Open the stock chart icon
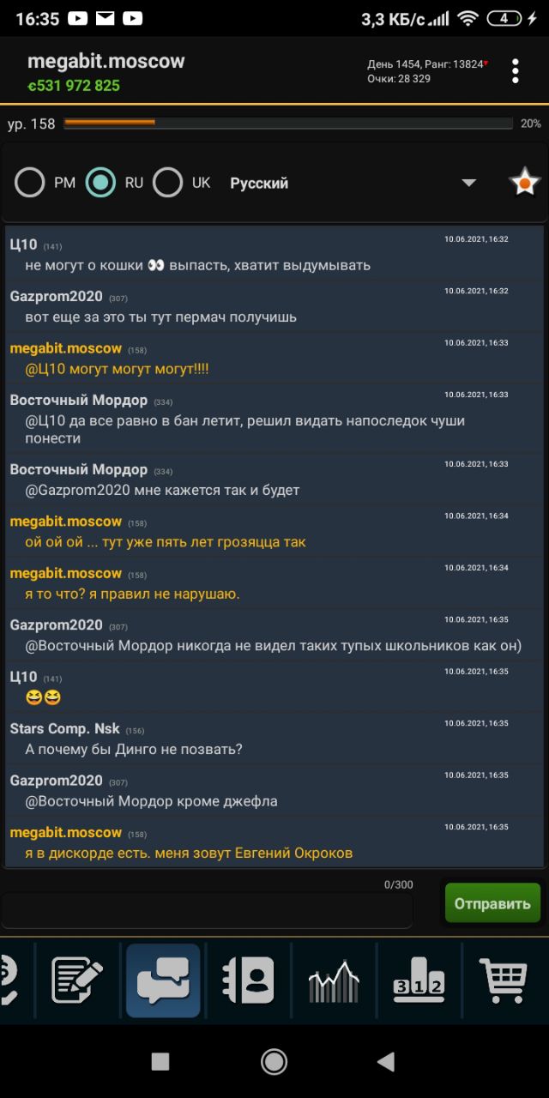549x1098 pixels. (334, 981)
